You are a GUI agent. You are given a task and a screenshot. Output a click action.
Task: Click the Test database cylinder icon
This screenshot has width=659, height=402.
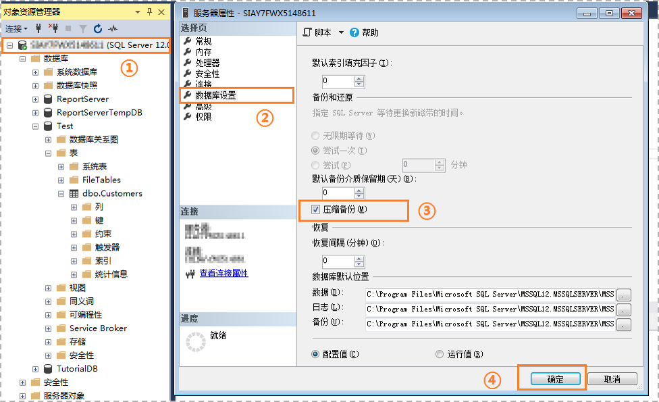tap(49, 126)
